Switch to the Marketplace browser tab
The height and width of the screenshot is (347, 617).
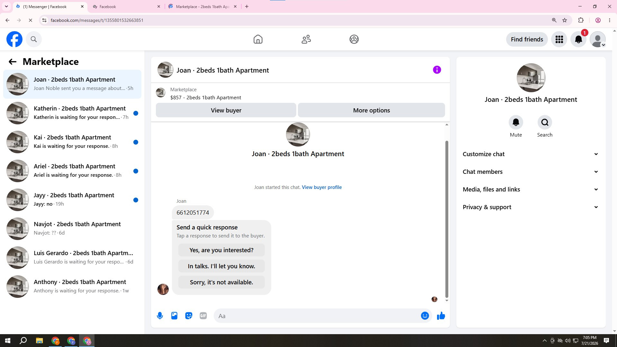[202, 6]
